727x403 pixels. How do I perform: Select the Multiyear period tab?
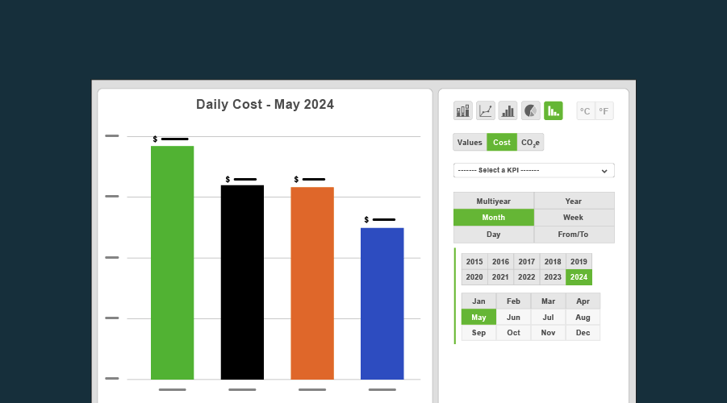click(x=493, y=201)
